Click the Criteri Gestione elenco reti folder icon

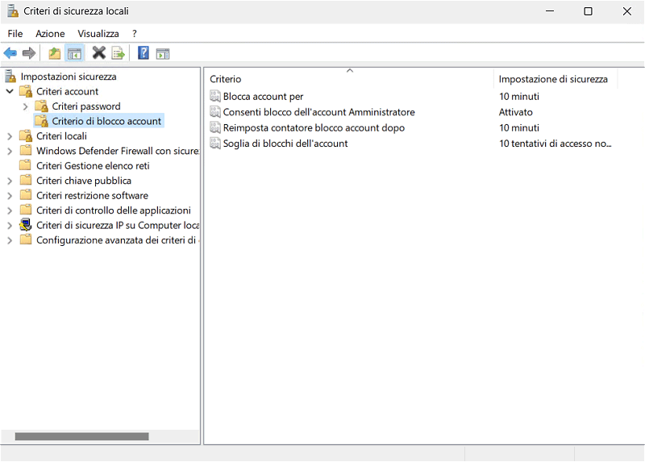tap(26, 165)
